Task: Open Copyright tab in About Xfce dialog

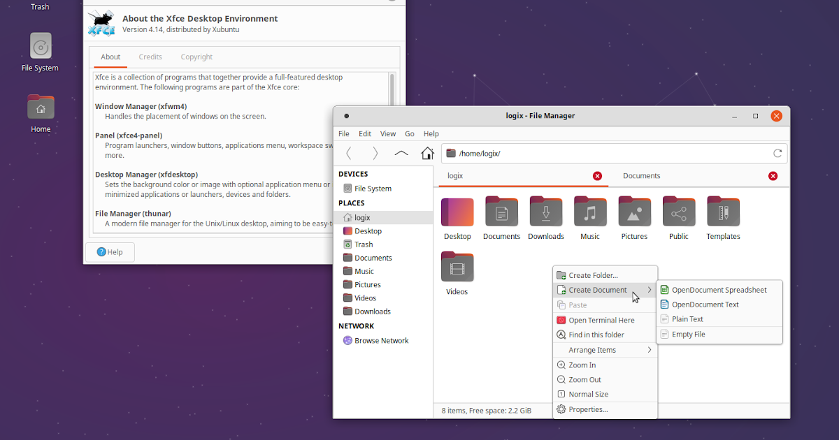Action: [196, 57]
